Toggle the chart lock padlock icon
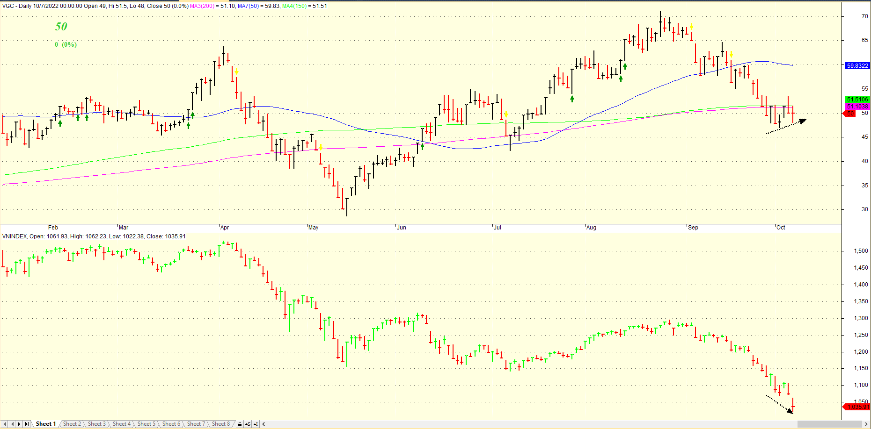This screenshot has width=871, height=429. coord(240,424)
